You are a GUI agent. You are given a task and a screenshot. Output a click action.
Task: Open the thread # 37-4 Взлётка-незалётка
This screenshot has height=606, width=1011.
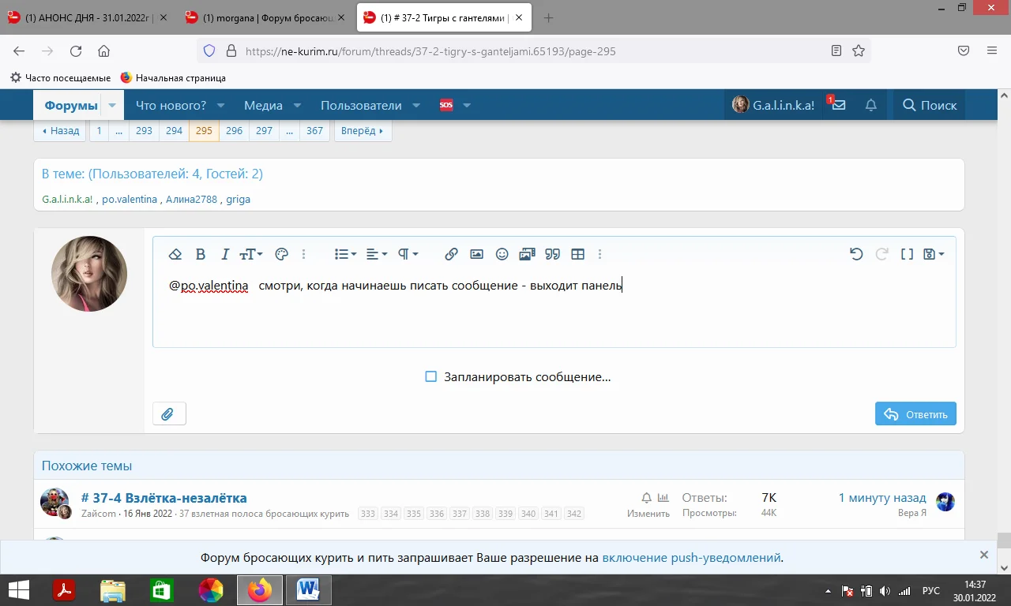164,498
